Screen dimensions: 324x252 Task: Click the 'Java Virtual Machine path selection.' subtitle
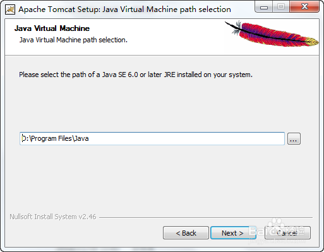[73, 40]
